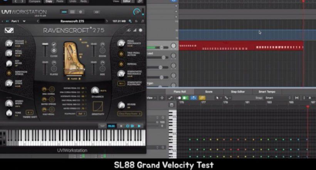Click the Close mic volume fader

pos(45,44)
